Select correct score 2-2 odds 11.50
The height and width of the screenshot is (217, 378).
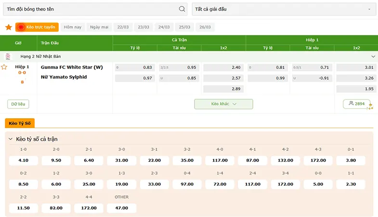pyautogui.click(x=24, y=208)
